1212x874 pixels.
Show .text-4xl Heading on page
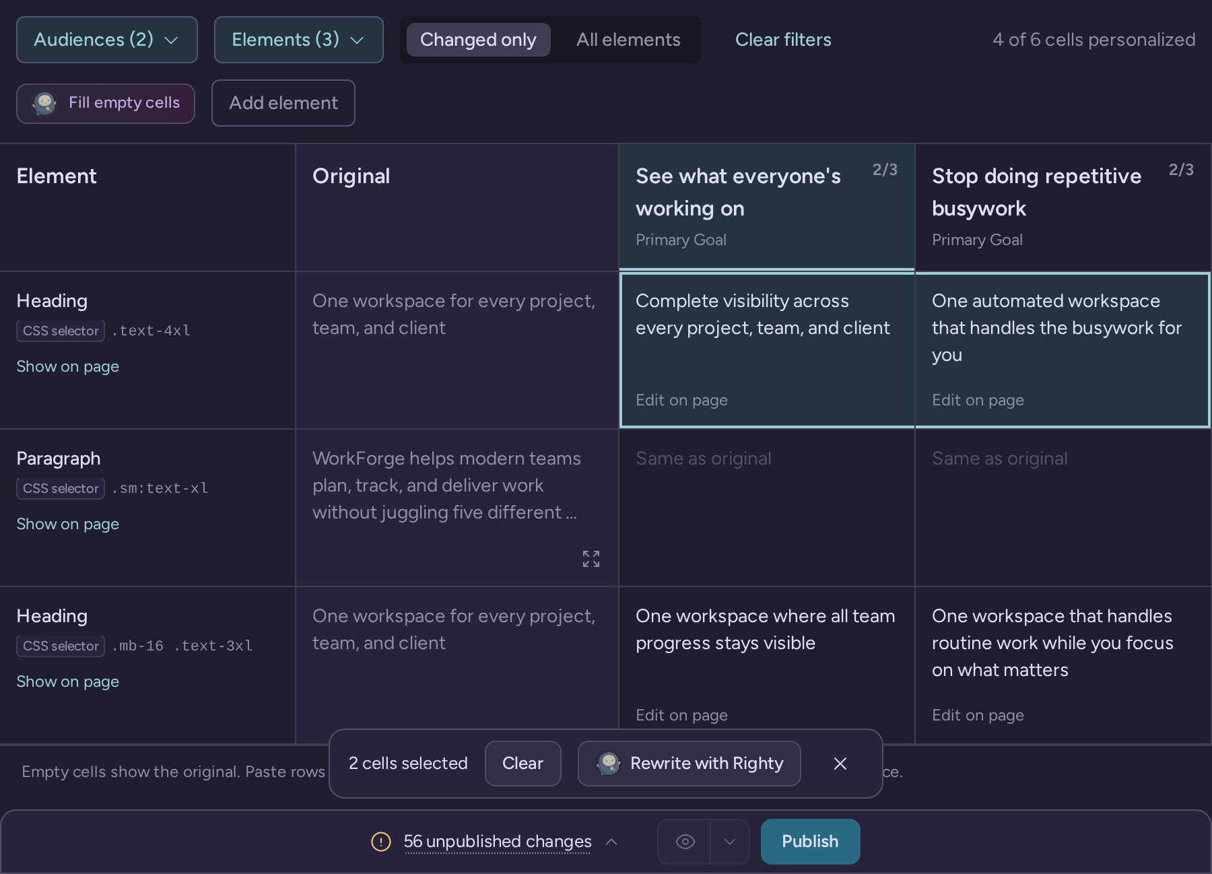pyautogui.click(x=68, y=366)
